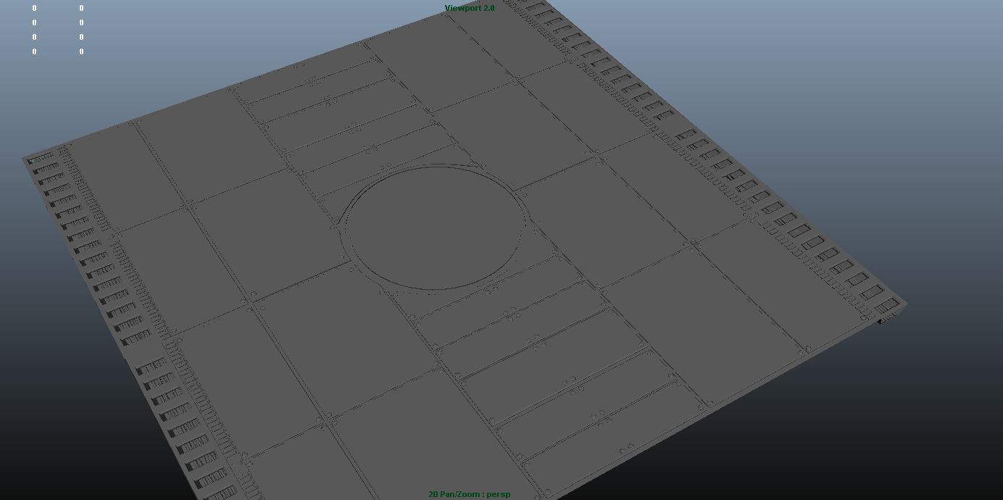Click the second zero in left HUD column
Viewport: 1003px width, 500px height.
[x=33, y=22]
